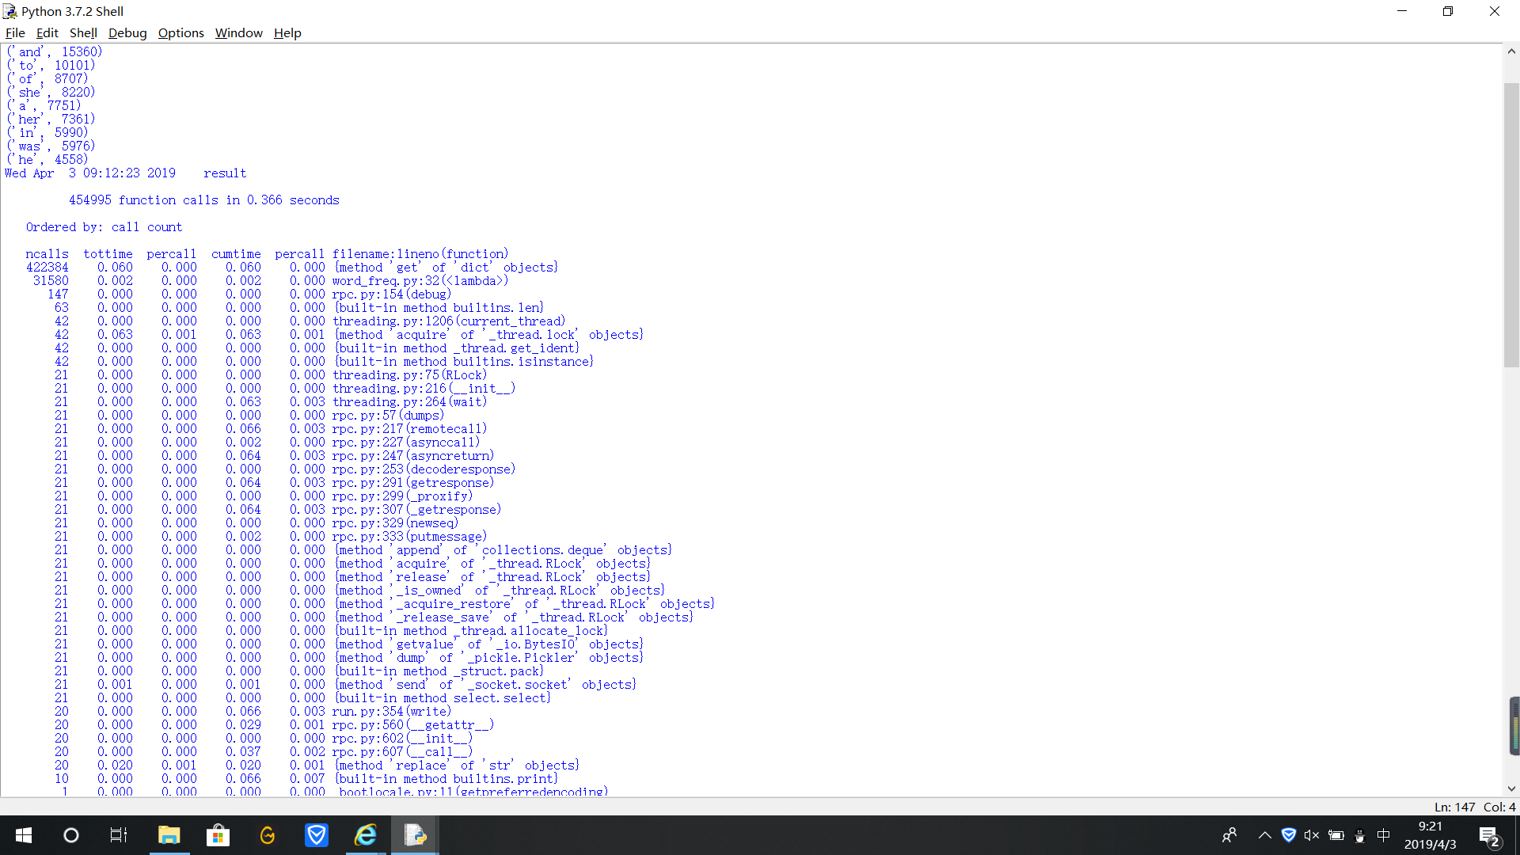Viewport: 1520px width, 855px height.
Task: Click the QQ penguin tray icon
Action: tap(1360, 835)
